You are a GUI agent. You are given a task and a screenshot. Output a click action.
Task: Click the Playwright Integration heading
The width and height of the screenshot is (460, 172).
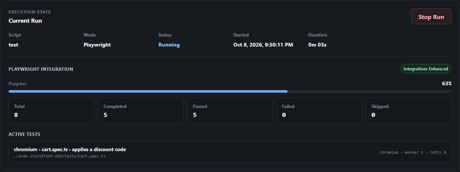click(x=41, y=69)
